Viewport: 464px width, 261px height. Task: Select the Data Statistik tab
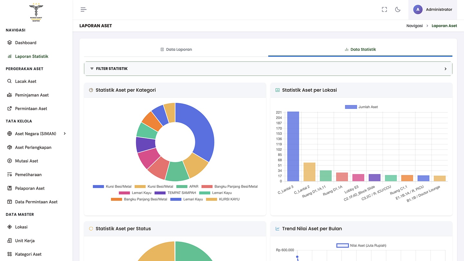pyautogui.click(x=360, y=50)
